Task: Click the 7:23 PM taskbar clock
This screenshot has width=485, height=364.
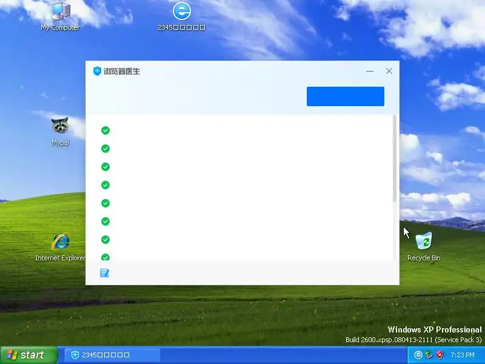Action: point(463,355)
